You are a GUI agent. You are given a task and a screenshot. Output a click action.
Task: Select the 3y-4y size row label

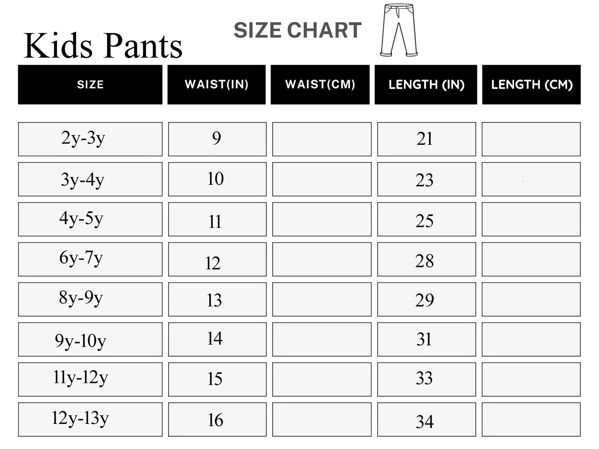(90, 179)
